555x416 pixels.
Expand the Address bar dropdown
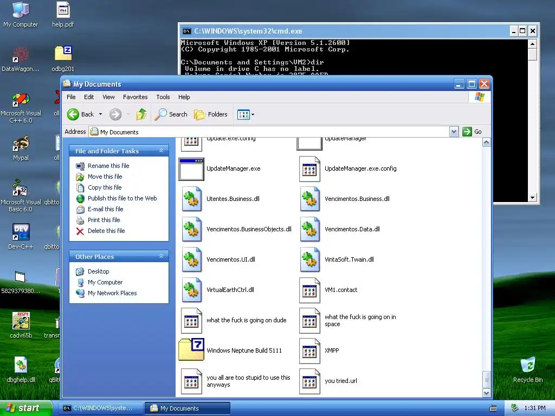coord(454,132)
